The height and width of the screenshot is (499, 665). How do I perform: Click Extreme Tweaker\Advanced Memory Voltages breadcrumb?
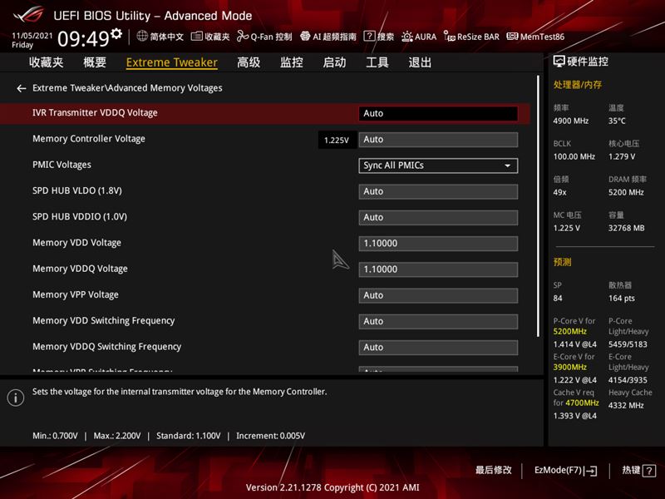[x=127, y=88]
